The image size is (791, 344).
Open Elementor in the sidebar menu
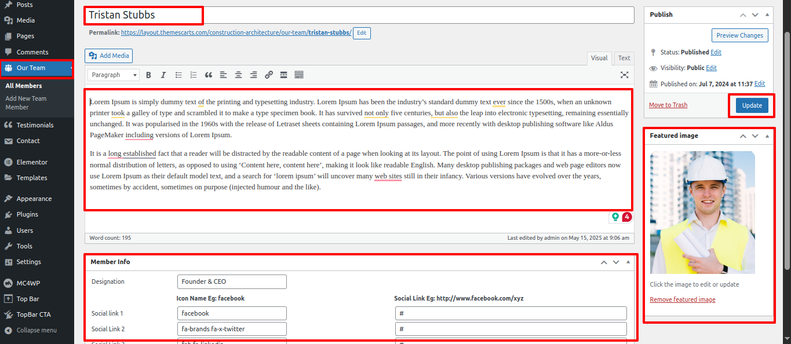[32, 162]
